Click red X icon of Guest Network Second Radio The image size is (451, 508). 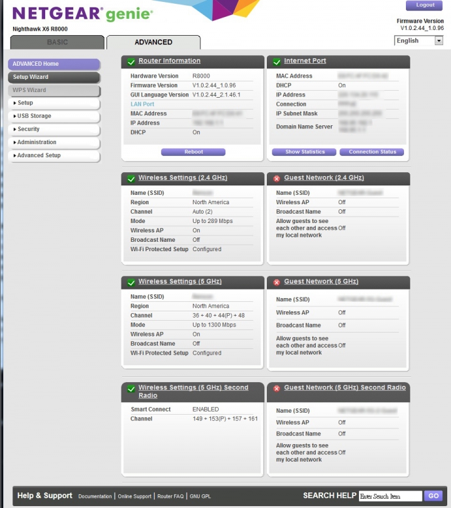pos(277,388)
